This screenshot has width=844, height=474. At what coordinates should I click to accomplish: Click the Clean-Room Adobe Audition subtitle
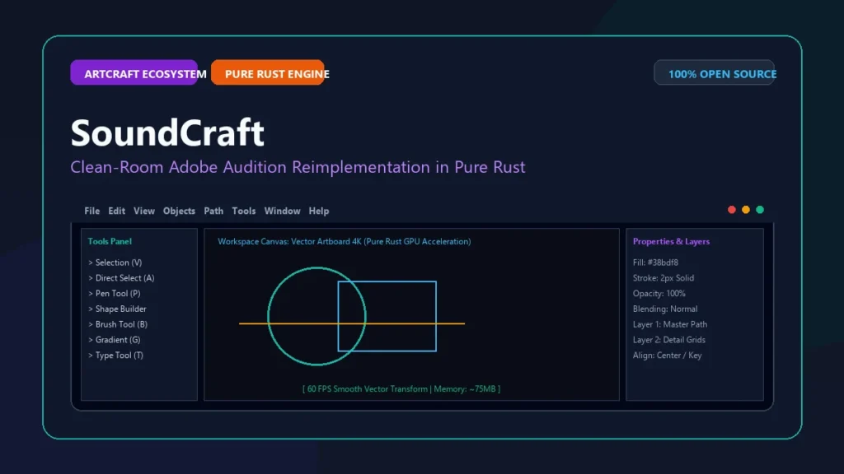298,167
